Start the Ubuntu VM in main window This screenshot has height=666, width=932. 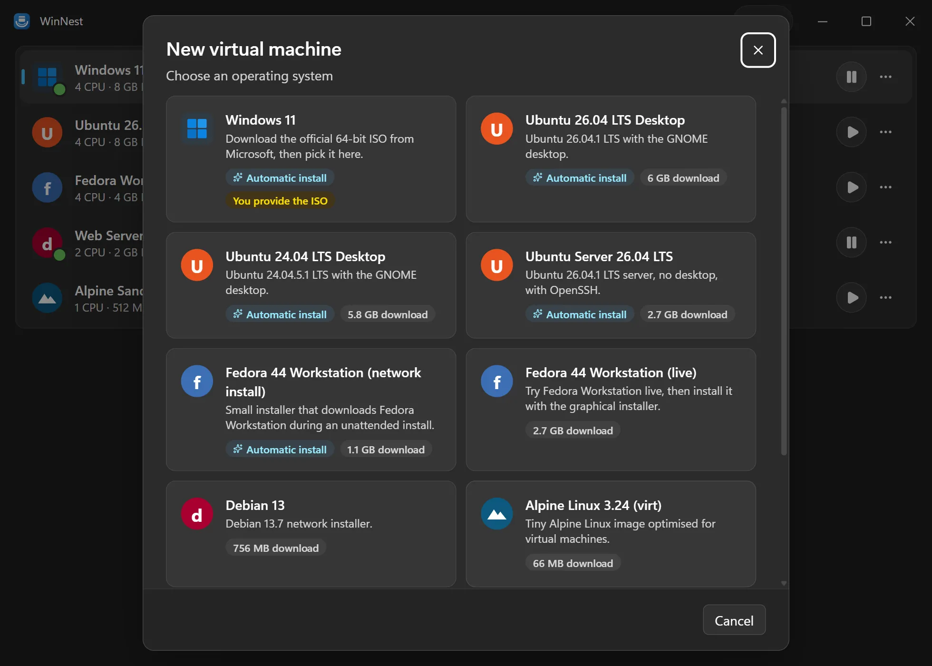pos(851,132)
